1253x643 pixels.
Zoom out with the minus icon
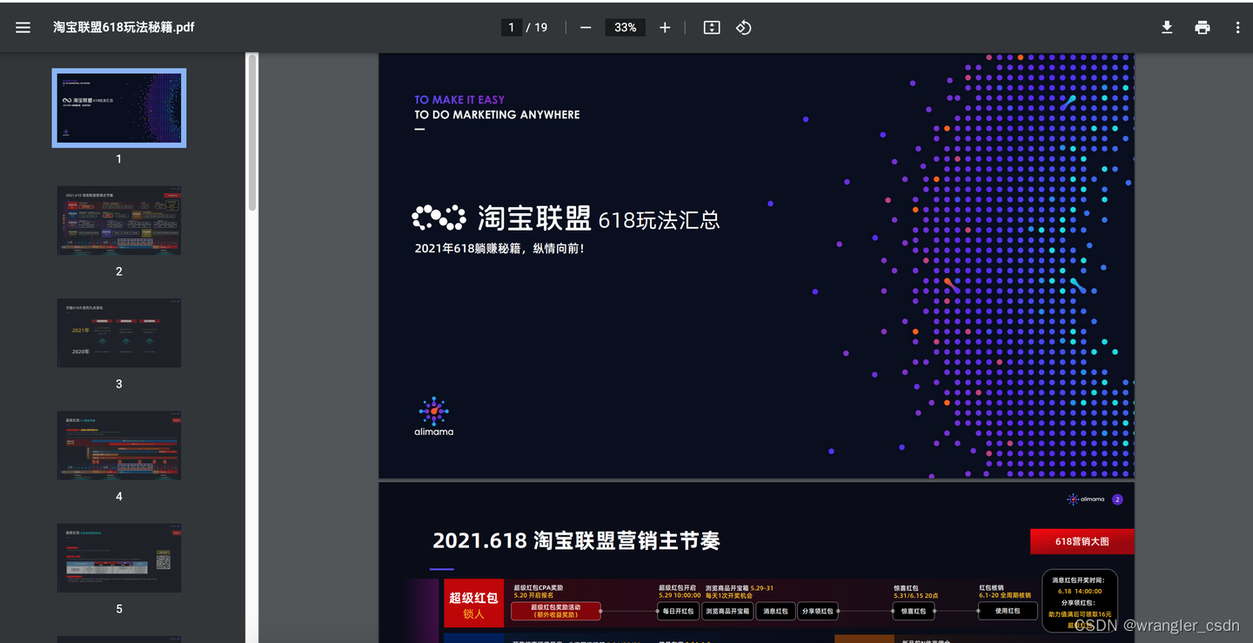coord(586,28)
